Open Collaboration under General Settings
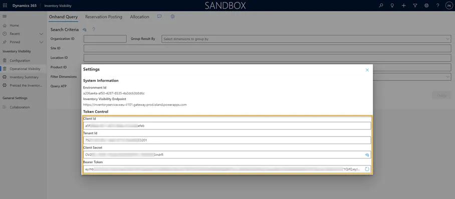455x199 pixels. pos(20,107)
